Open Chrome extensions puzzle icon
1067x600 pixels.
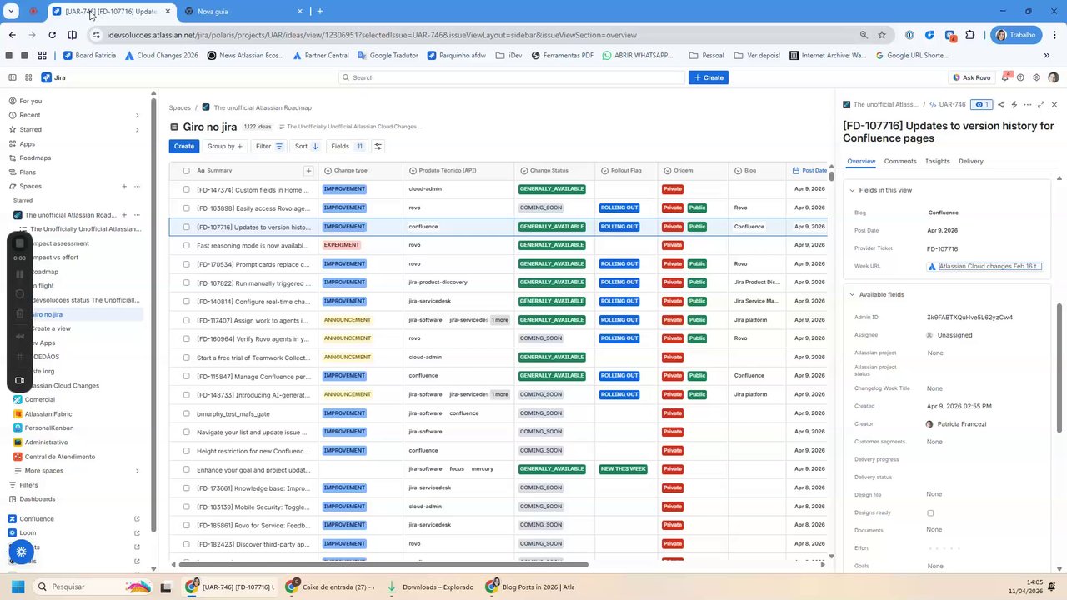[970, 35]
